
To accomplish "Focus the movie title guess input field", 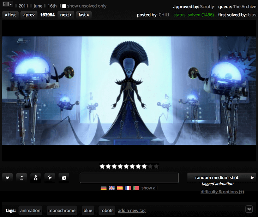I will click(129, 178).
